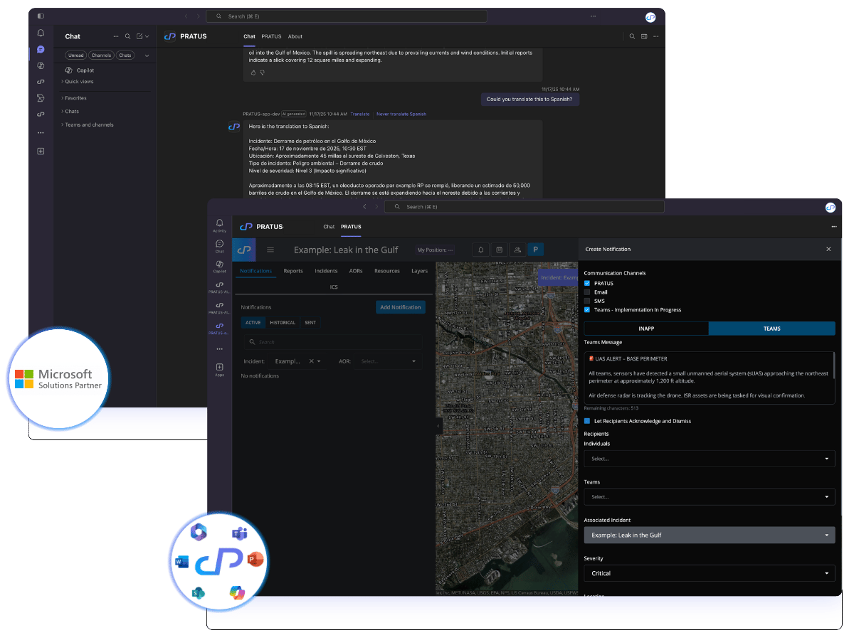Expand the Individuals recipients dropdown
Image resolution: width=854 pixels, height=640 pixels.
709,459
